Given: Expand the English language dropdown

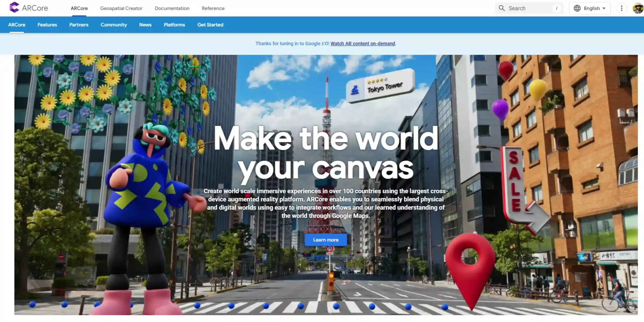Looking at the screenshot, I should pos(591,8).
